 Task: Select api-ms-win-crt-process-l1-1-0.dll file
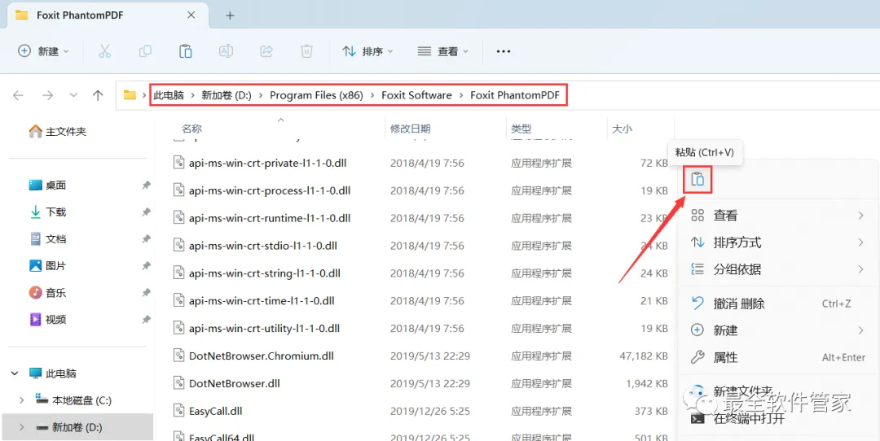(x=270, y=190)
